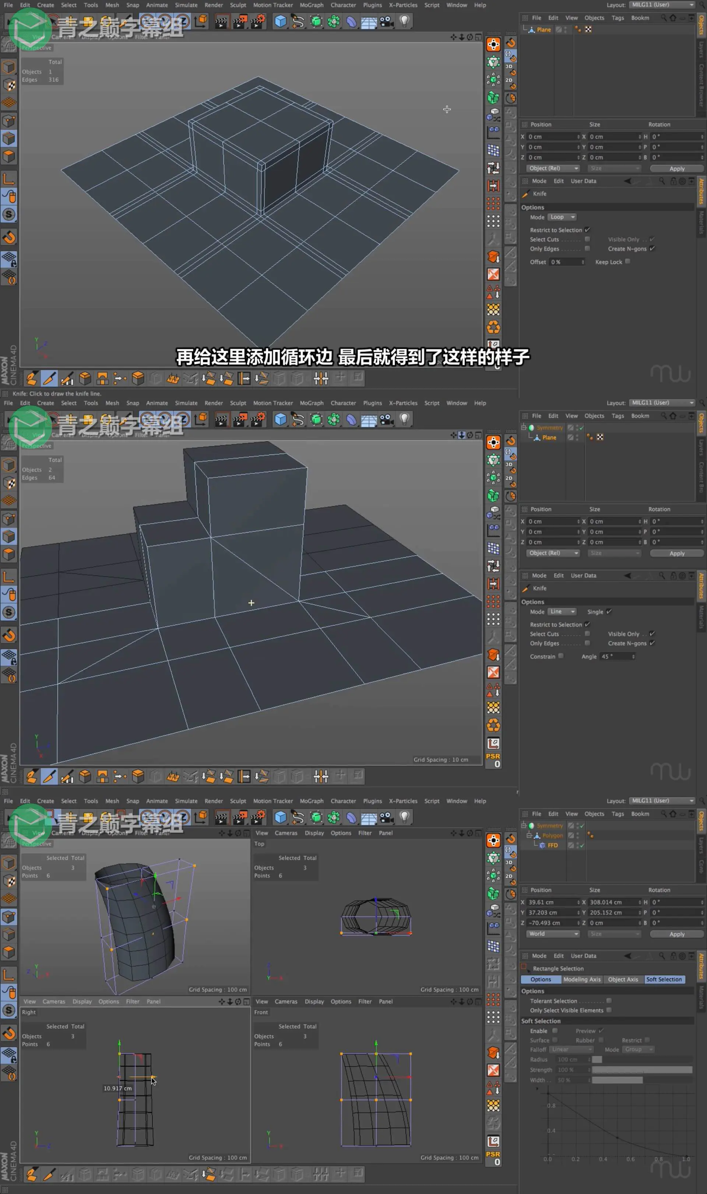Click the PSR reset icon in middle window
Image resolution: width=707 pixels, height=1194 pixels.
pyautogui.click(x=493, y=760)
